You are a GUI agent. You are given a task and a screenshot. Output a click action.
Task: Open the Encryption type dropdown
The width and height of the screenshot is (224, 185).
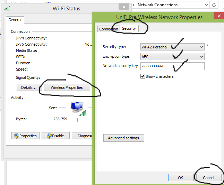(x=172, y=57)
